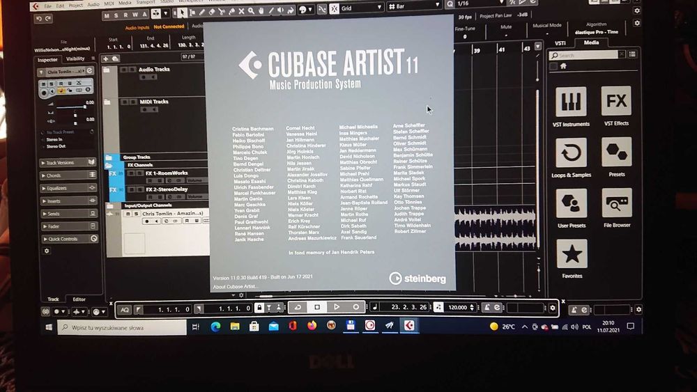Click the Windows taskbar search box

pyautogui.click(x=122, y=328)
